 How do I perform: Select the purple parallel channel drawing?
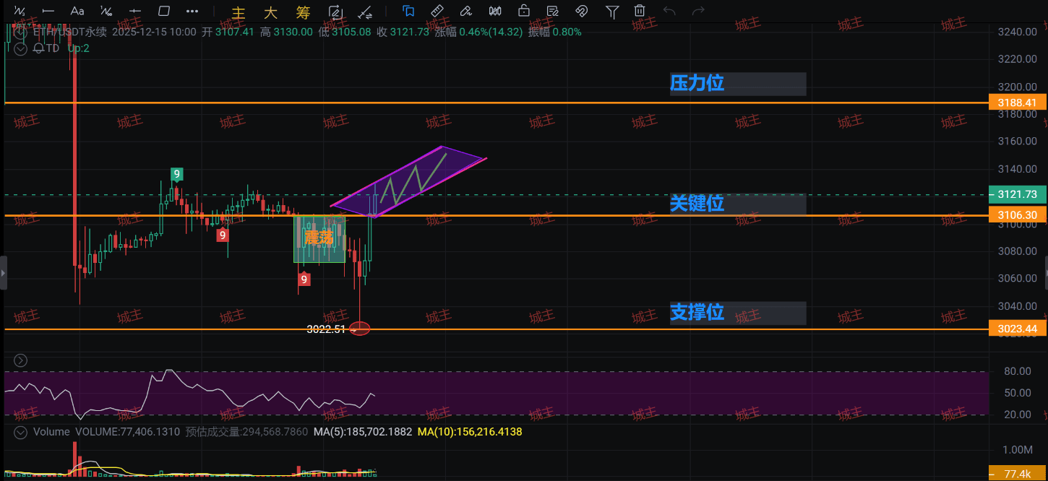pos(408,181)
